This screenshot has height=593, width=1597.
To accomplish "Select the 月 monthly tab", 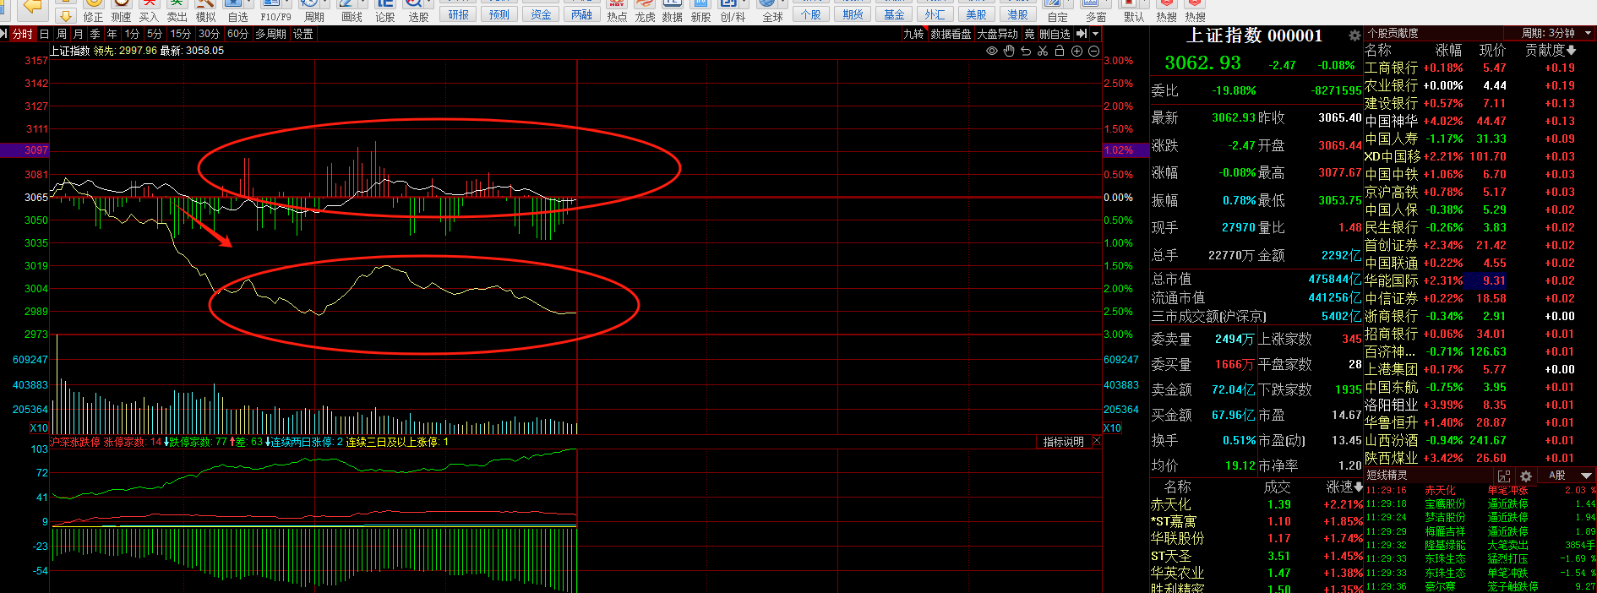I will tap(78, 34).
